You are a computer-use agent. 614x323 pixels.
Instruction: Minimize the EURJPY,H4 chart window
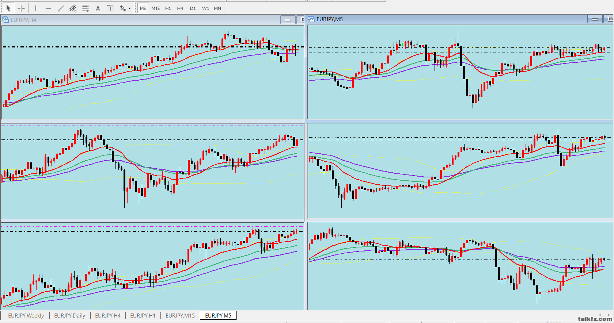click(288, 20)
